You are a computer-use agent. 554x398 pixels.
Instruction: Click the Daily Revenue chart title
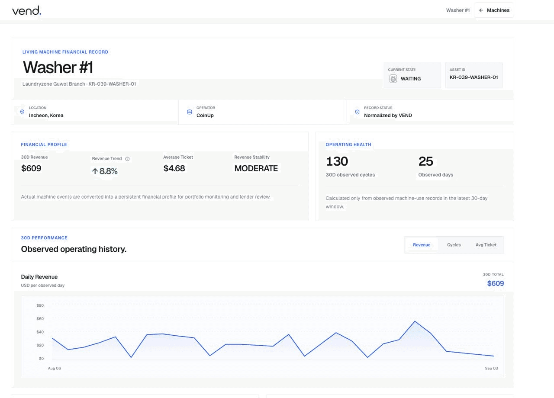[x=39, y=277]
